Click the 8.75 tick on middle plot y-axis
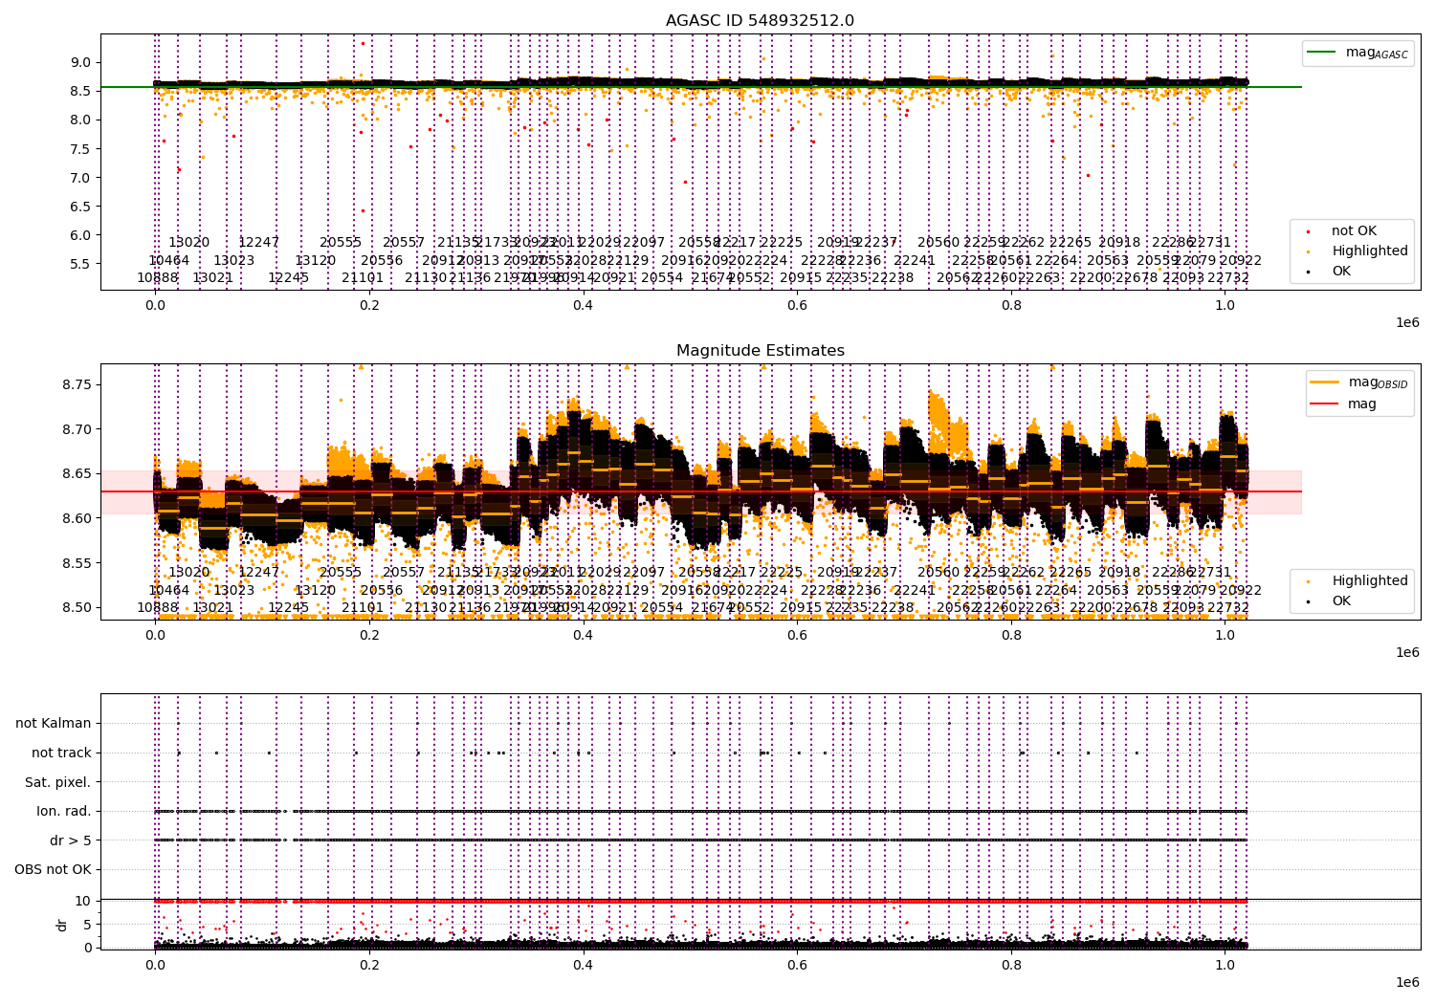 (77, 384)
